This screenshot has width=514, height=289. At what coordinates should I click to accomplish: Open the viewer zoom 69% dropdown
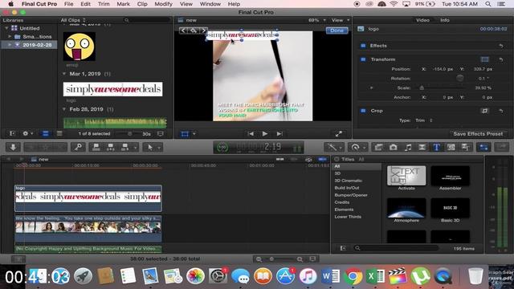coord(317,20)
